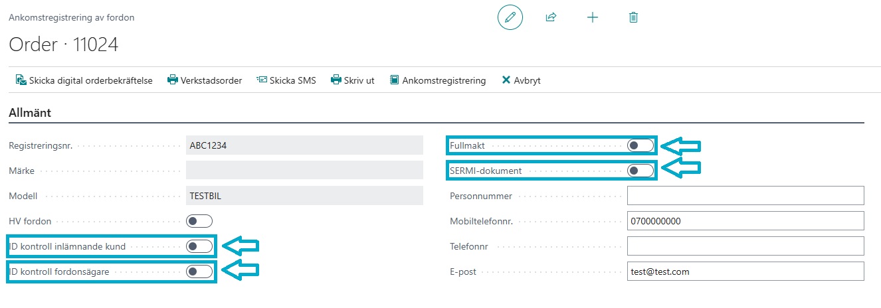Toggle the HV fordon switch

click(199, 221)
